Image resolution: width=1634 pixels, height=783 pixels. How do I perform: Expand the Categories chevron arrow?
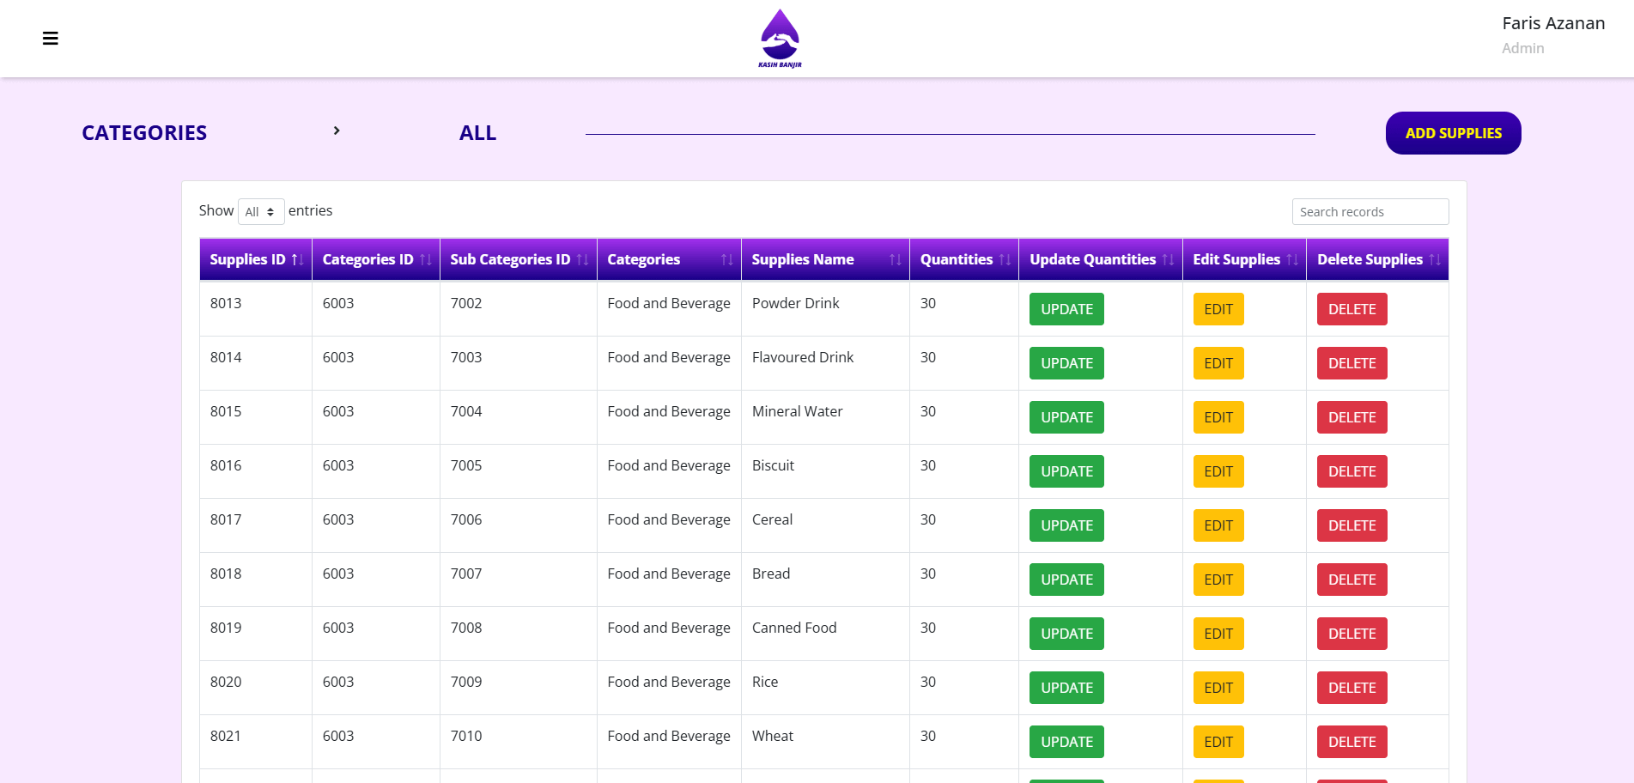pyautogui.click(x=337, y=130)
